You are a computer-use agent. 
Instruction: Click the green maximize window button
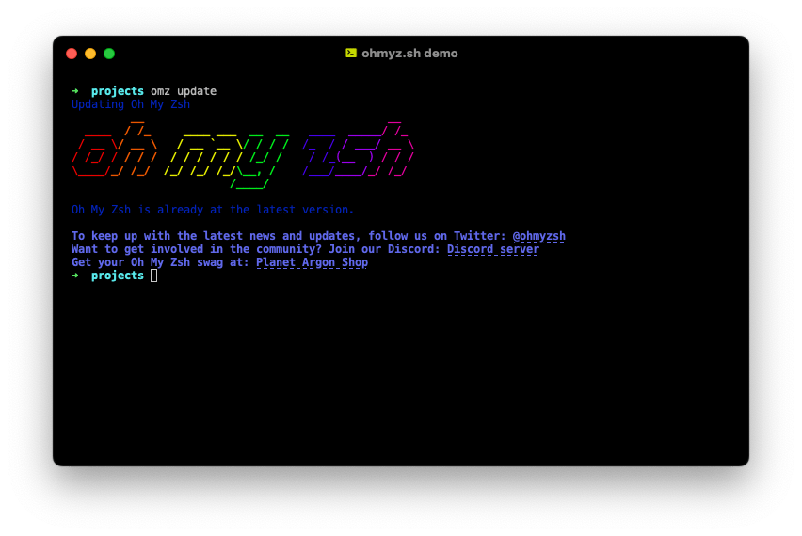tap(109, 54)
